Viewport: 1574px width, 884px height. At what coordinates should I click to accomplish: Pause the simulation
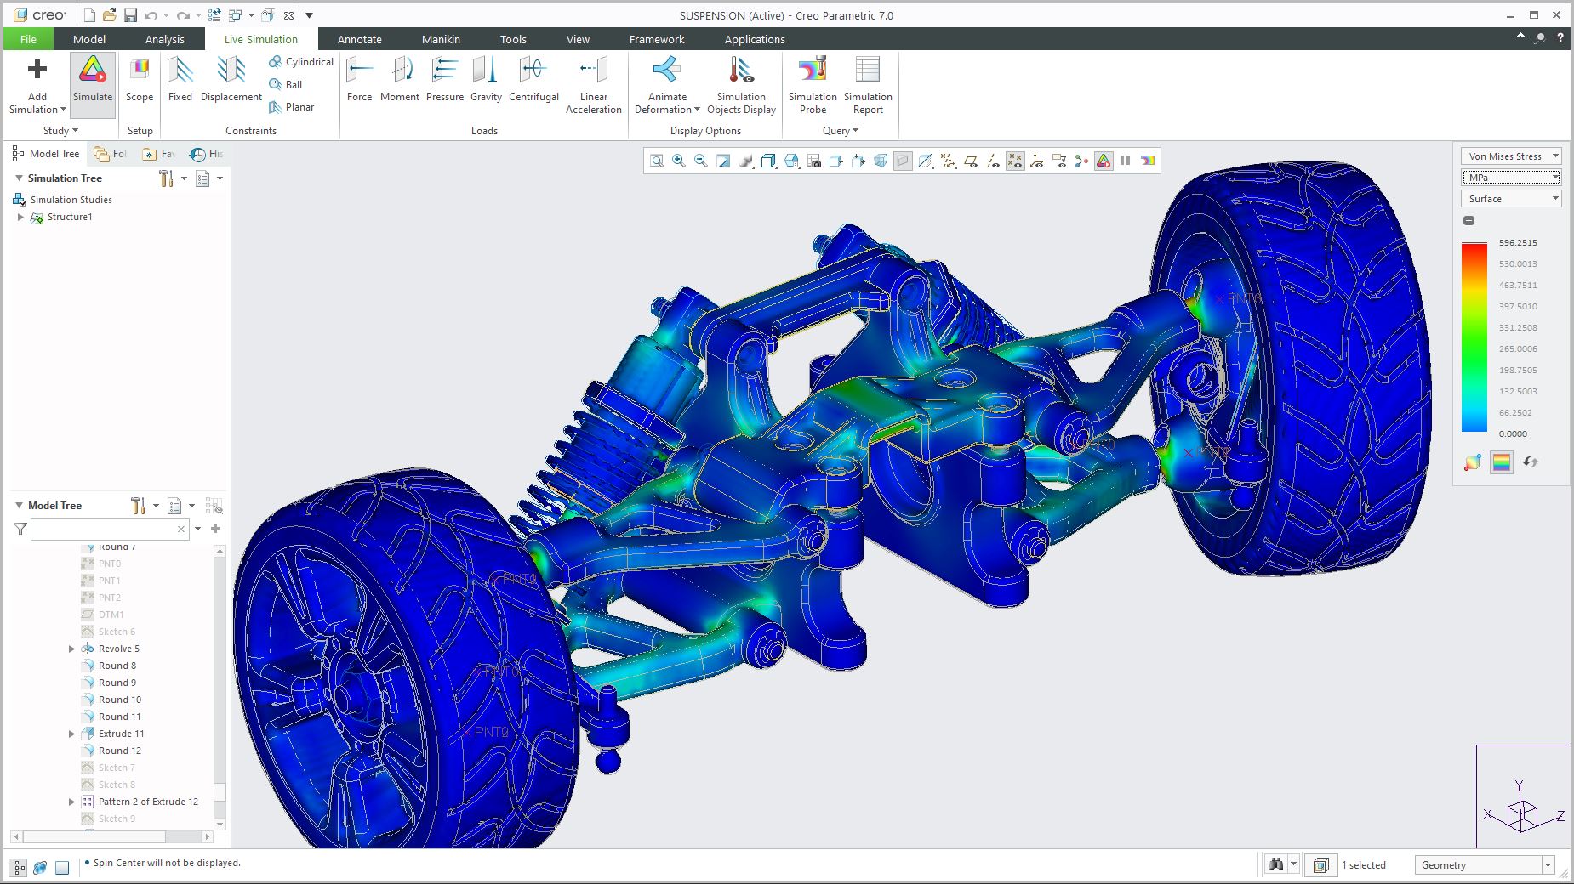1126,161
